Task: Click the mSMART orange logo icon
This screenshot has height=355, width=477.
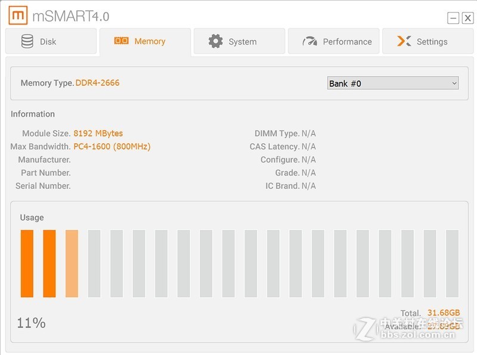Action: pos(18,16)
